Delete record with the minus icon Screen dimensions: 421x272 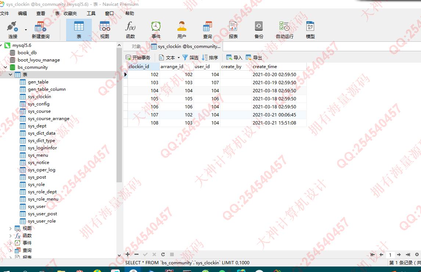click(136, 254)
